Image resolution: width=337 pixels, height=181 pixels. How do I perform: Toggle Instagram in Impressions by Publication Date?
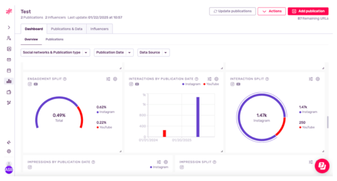pos(30,167)
